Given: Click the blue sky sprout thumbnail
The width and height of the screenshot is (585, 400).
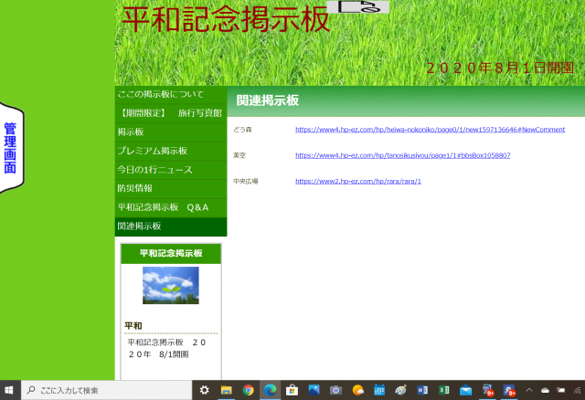Looking at the screenshot, I should (x=170, y=285).
